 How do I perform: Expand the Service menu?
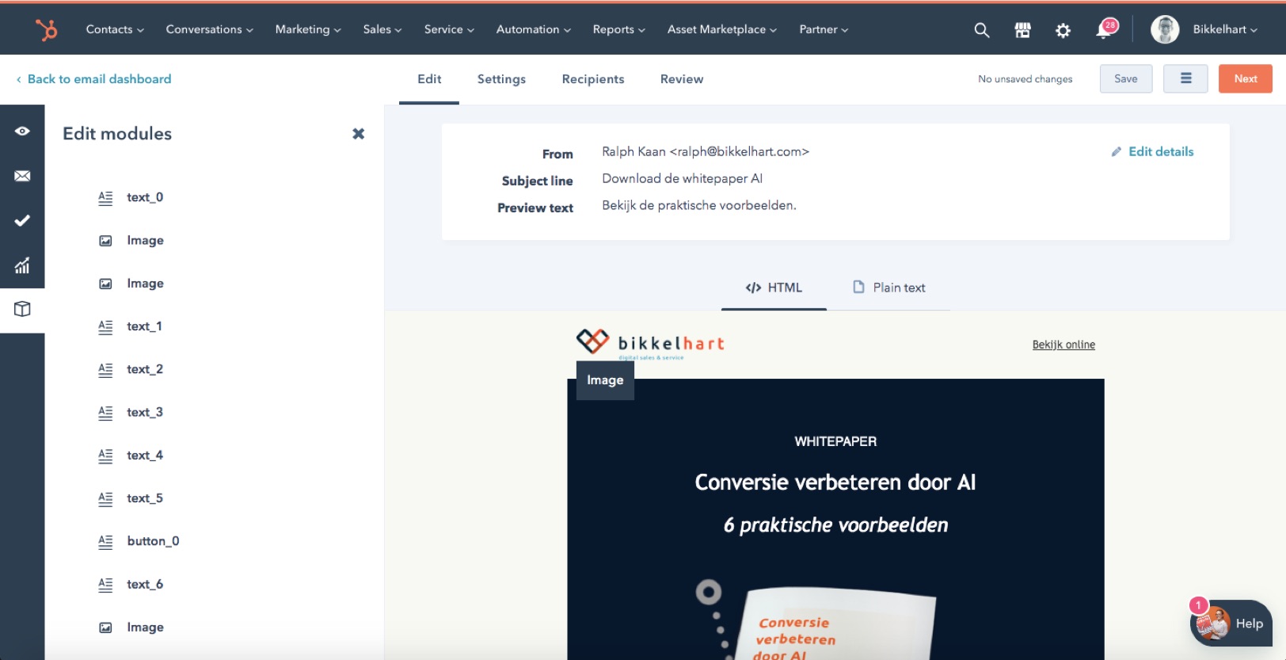click(x=449, y=29)
